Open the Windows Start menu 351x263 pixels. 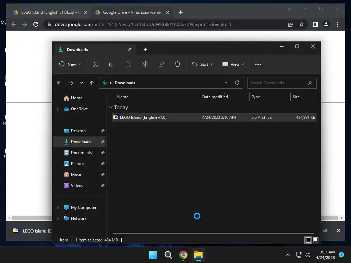[x=153, y=255]
